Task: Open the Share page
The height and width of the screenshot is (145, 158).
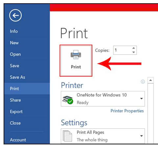Action: [x=15, y=100]
